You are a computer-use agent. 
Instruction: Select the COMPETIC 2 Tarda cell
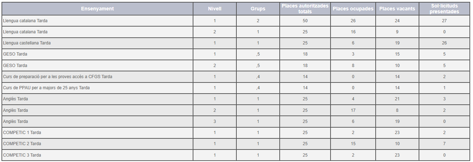[22, 144]
